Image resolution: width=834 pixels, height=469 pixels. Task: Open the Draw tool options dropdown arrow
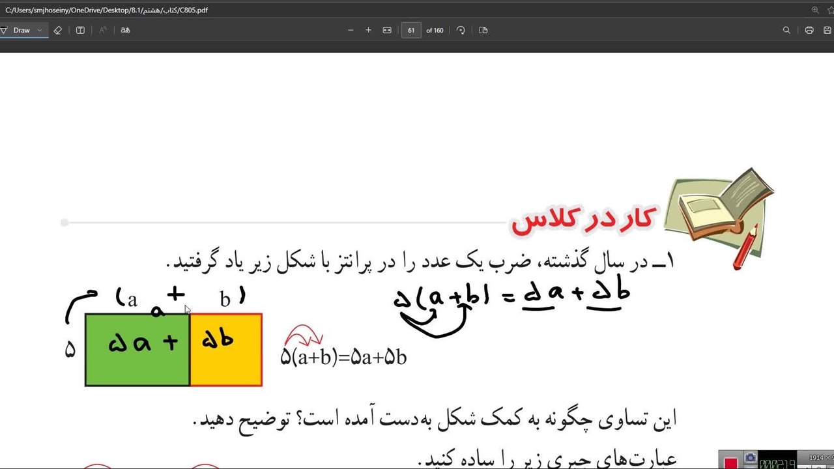coord(40,31)
